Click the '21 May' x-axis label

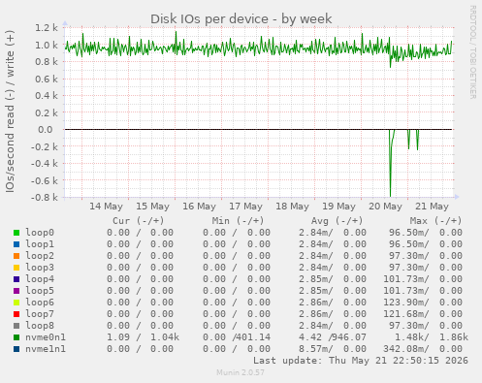pos(432,207)
